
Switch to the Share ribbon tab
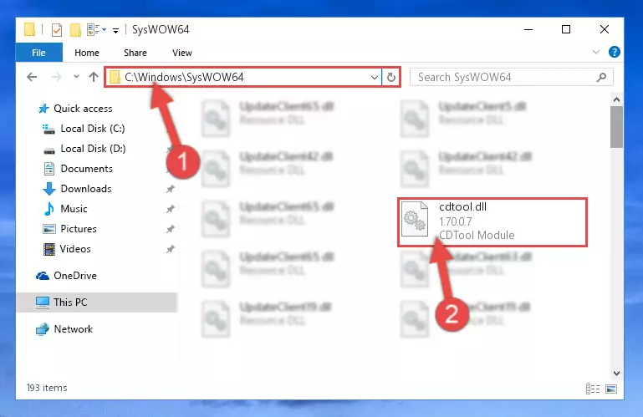click(135, 53)
